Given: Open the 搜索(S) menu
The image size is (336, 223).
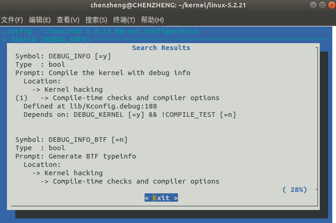Looking at the screenshot, I should [x=96, y=20].
